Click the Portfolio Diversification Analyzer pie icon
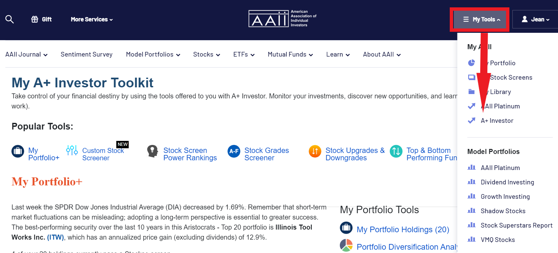Viewport: 558px width, 253px height. point(346,245)
